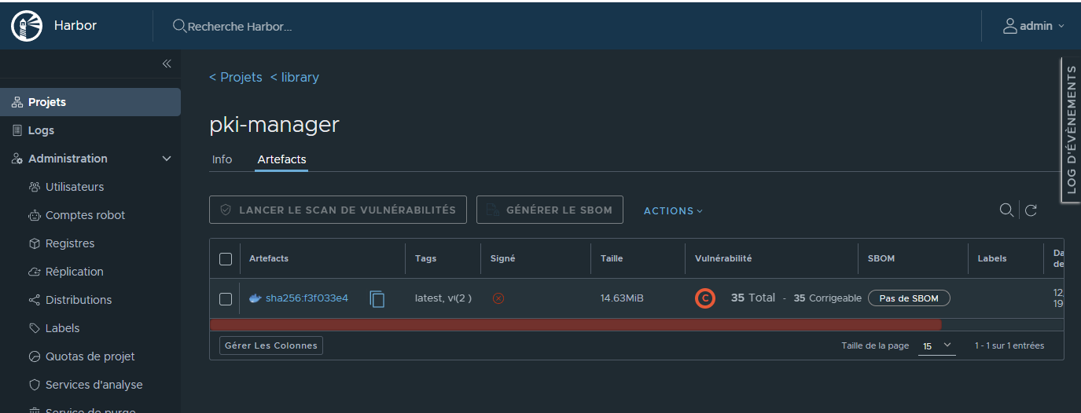Collapse the sidebar with double-chevron icon
Viewport: 1081px width, 413px height.
coord(167,64)
